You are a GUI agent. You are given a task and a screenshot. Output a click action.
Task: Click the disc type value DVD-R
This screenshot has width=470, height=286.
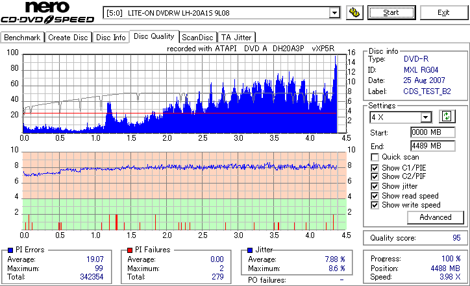[x=416, y=59]
